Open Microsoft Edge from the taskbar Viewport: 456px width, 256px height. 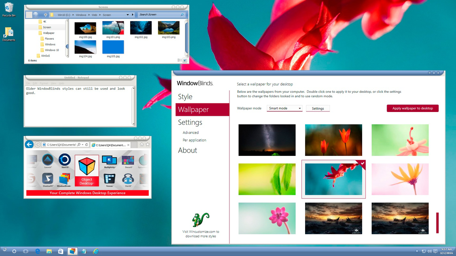(x=37, y=251)
